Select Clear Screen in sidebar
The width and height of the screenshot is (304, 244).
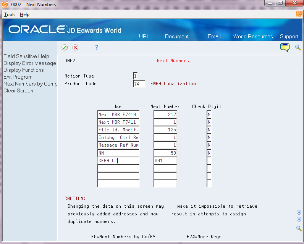pyautogui.click(x=18, y=91)
